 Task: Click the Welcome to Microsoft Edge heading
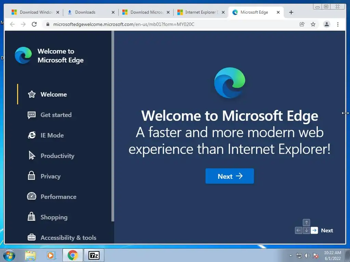tap(230, 116)
